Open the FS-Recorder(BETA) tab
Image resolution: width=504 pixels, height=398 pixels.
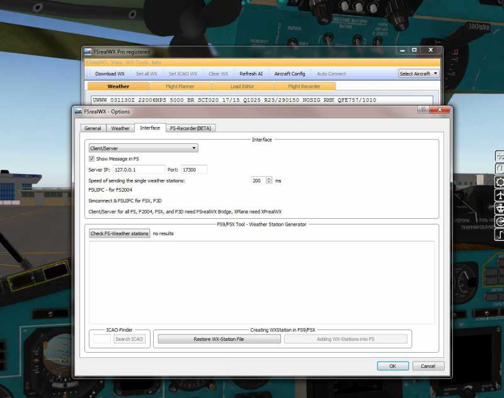click(191, 128)
